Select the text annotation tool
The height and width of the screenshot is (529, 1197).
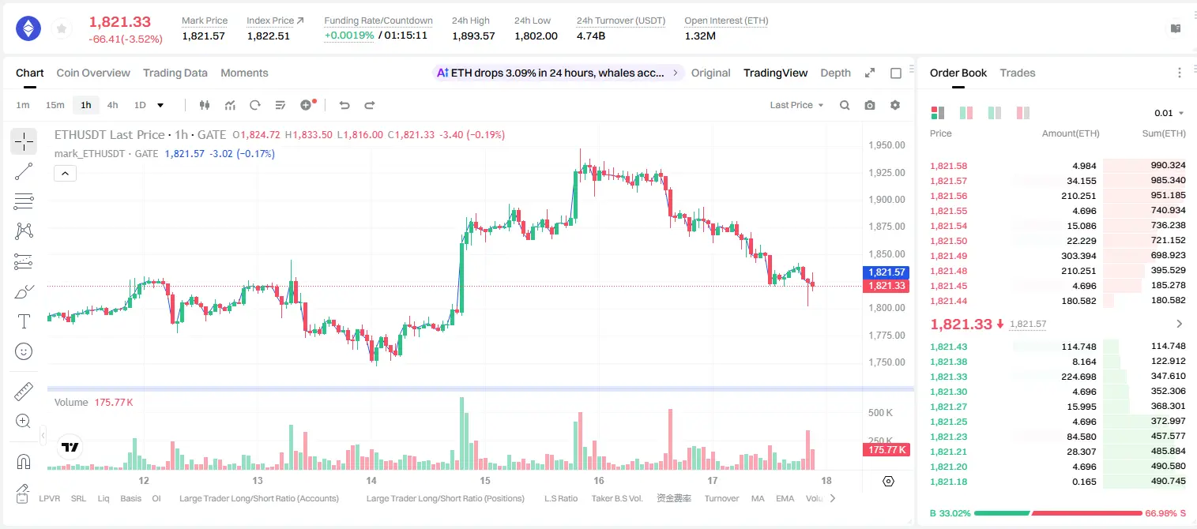coord(24,321)
